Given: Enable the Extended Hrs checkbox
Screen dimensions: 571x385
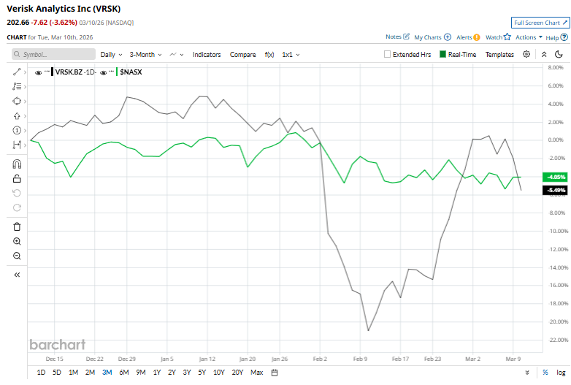Looking at the screenshot, I should pyautogui.click(x=388, y=54).
